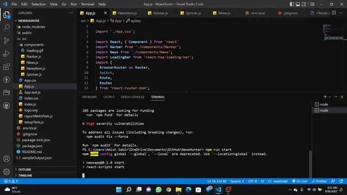Switch to NewsItem.js editor tab
347x195 pixels.
pos(125,13)
